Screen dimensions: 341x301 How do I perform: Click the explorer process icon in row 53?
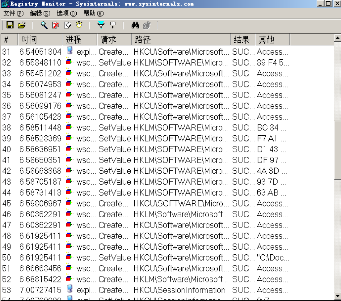tap(69, 289)
